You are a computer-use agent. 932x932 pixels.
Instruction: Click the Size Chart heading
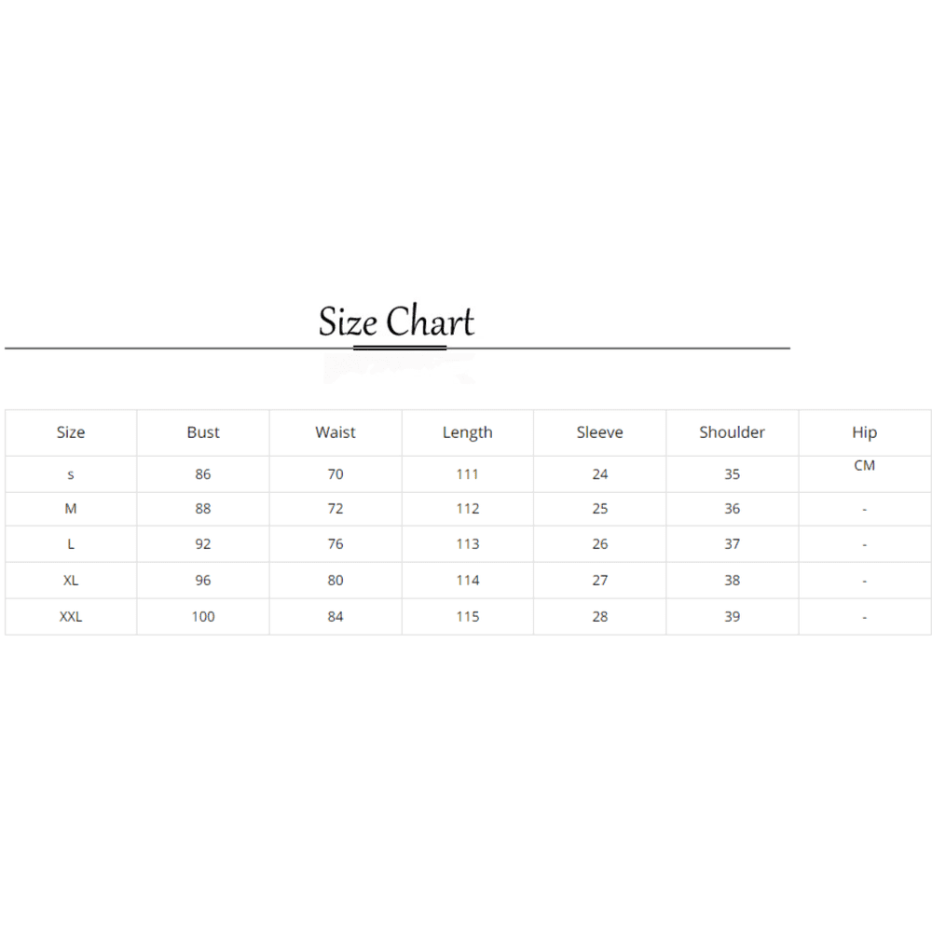pos(396,322)
